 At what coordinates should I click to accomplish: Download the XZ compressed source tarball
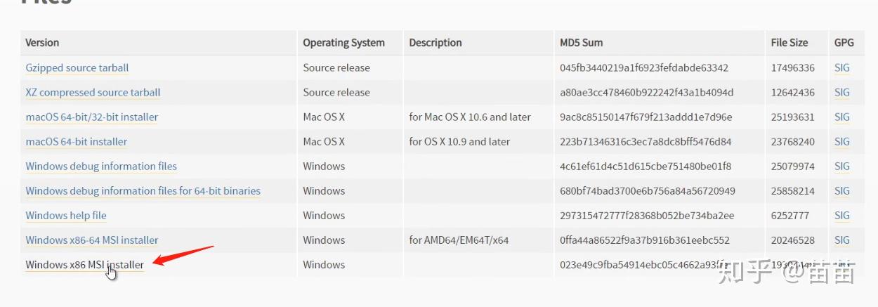pos(93,93)
